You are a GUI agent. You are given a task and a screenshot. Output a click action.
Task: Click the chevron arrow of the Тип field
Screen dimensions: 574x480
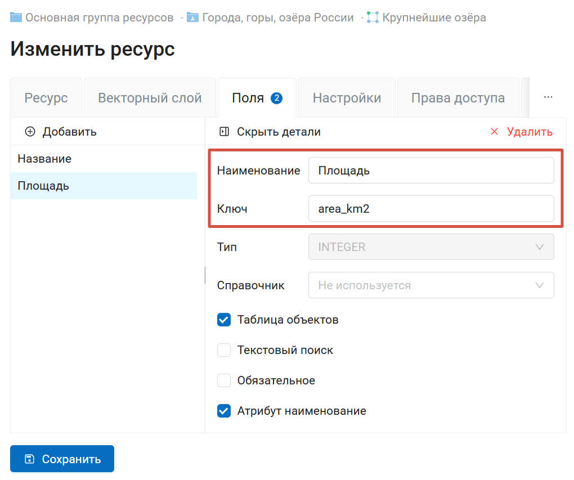click(x=540, y=247)
